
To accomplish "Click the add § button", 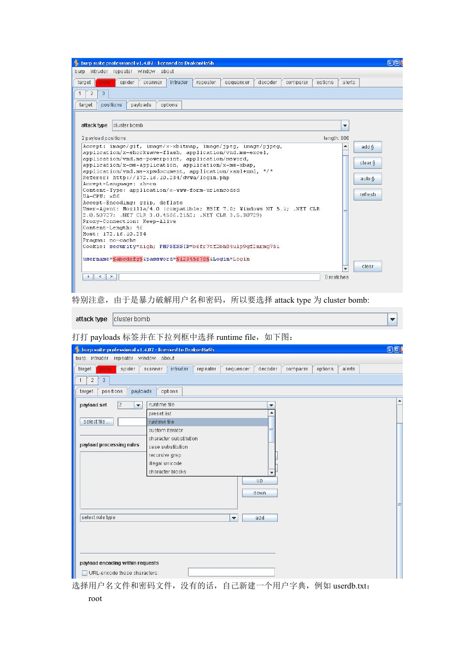I will (x=367, y=147).
